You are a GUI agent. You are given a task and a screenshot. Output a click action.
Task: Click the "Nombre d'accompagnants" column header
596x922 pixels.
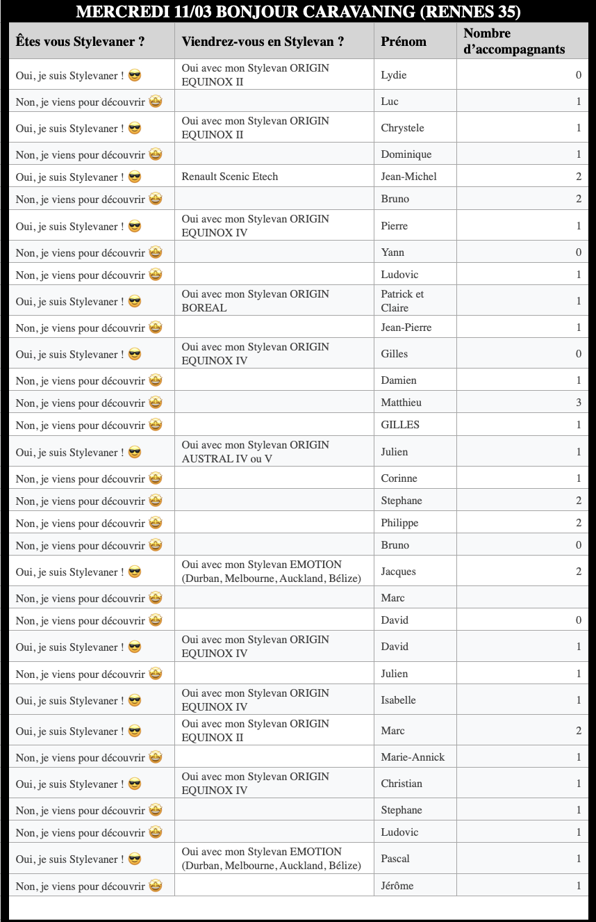pos(514,41)
